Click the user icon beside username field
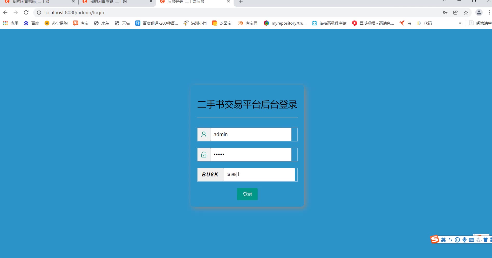The image size is (492, 258). click(204, 134)
